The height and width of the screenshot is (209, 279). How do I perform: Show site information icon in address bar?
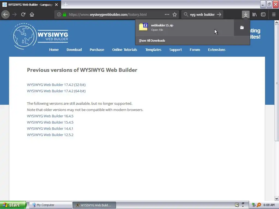[x=59, y=14]
